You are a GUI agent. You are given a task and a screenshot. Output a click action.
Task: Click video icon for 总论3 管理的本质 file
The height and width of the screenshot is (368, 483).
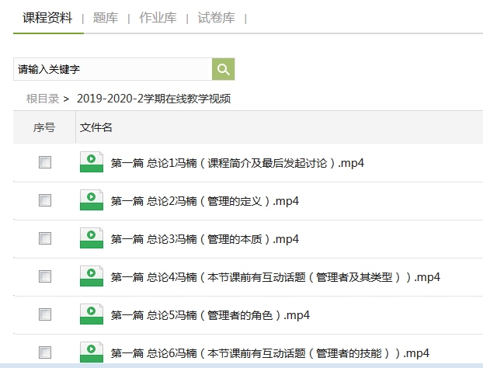(91, 238)
